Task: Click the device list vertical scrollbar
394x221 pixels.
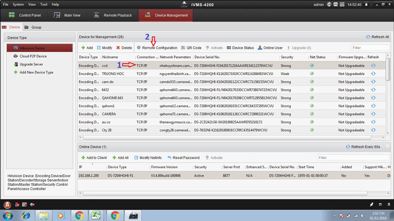Action: [388, 69]
